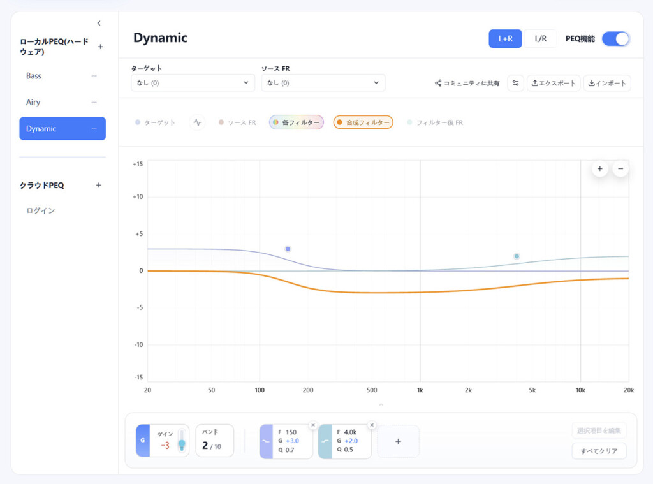Screen dimensions: 653x484
Task: Toggle 合成フィルター curve visibility
Action: tap(363, 122)
